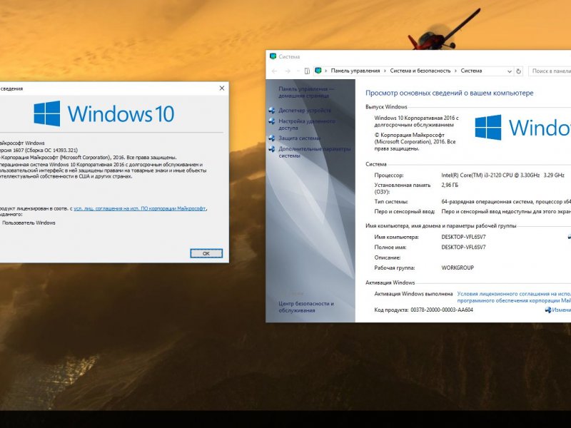Click the heading Просмотр основных сведений о вашем компьютере
Viewport: 571px width, 428px height.
(450, 93)
